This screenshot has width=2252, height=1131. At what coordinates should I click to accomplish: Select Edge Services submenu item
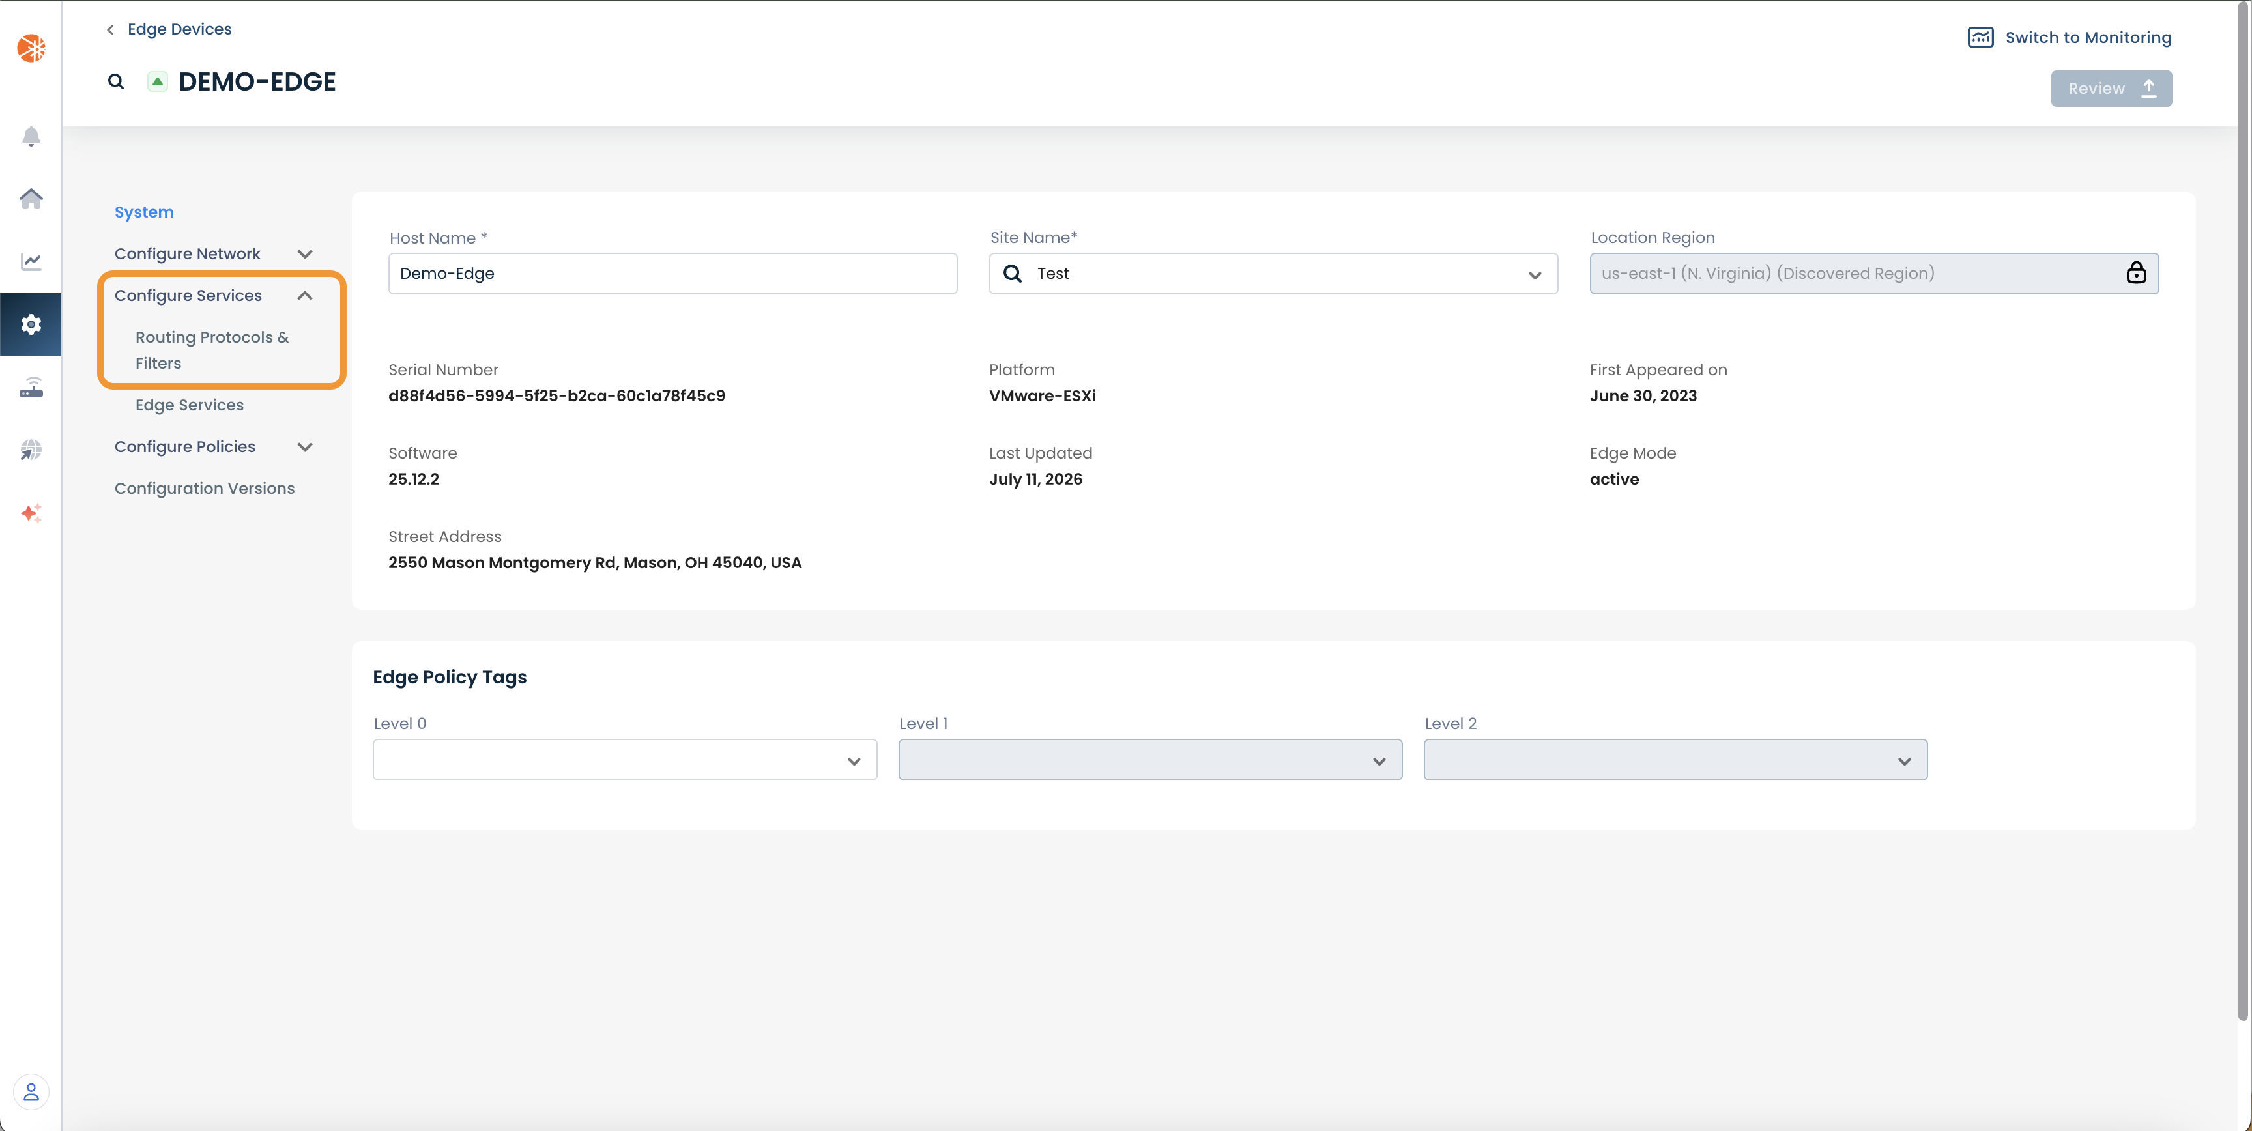tap(190, 405)
